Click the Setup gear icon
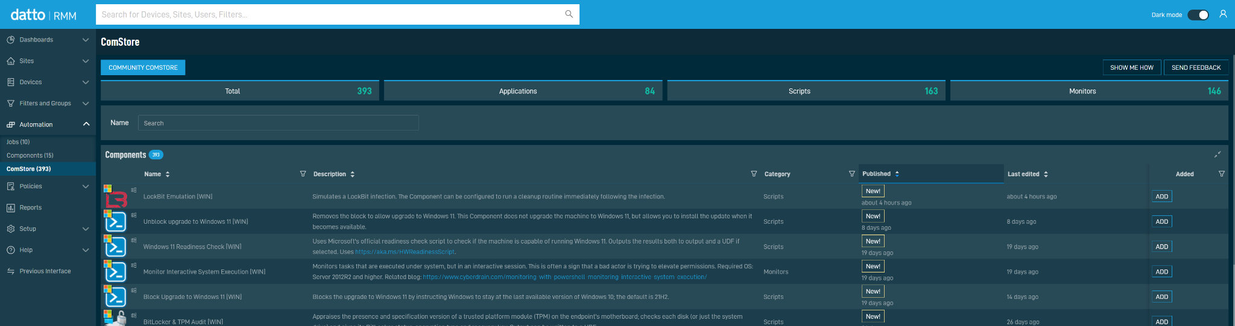The height and width of the screenshot is (326, 1235). click(x=11, y=229)
